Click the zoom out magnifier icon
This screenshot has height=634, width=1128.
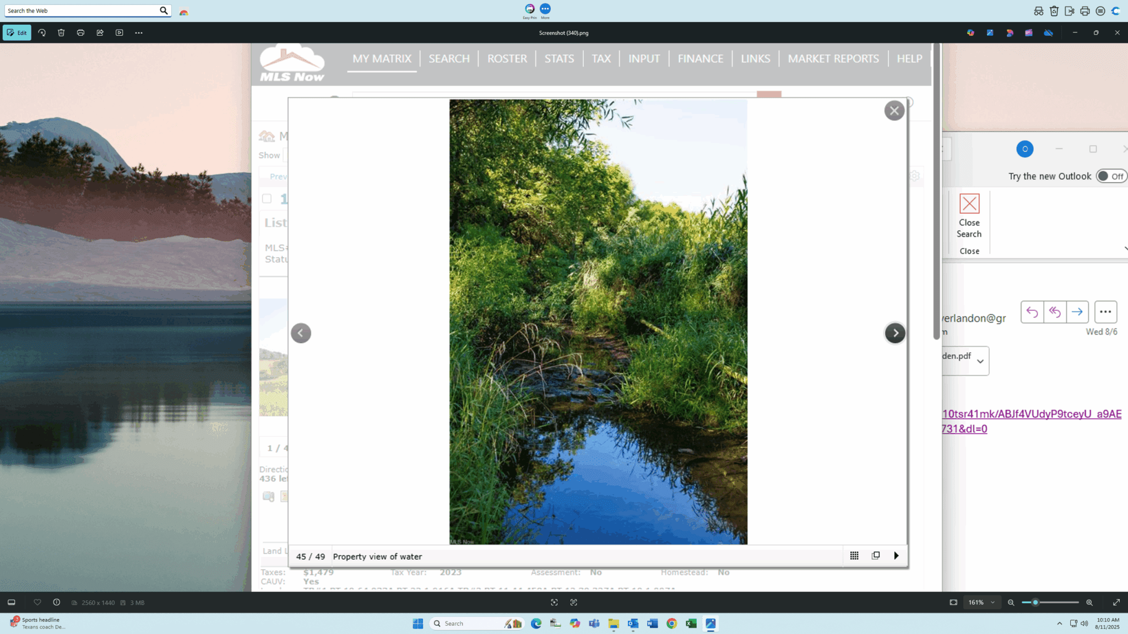pyautogui.click(x=1011, y=602)
